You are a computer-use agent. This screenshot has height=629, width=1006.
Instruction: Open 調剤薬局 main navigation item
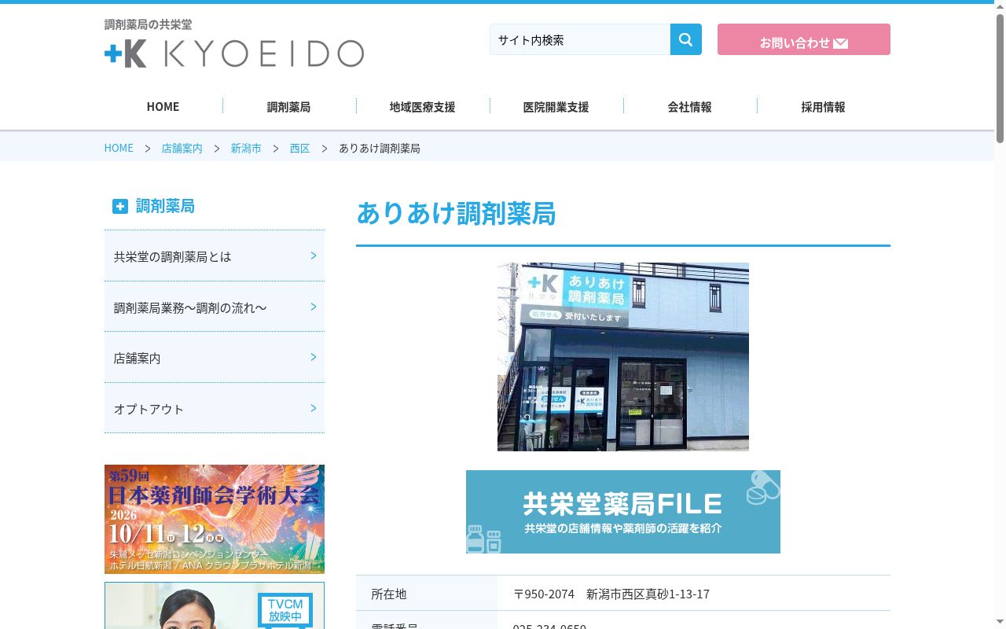pos(288,106)
